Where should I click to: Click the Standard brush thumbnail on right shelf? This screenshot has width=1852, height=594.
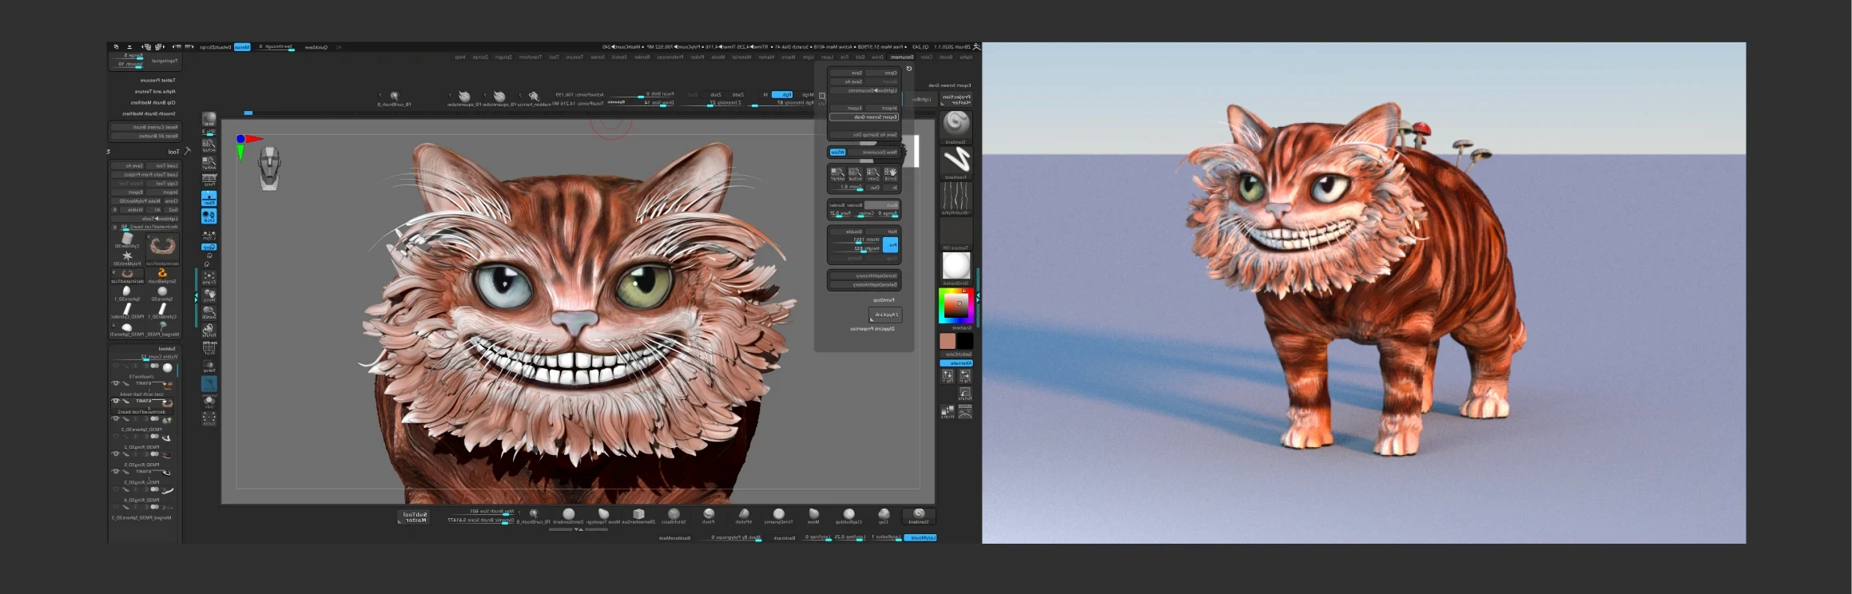click(956, 124)
